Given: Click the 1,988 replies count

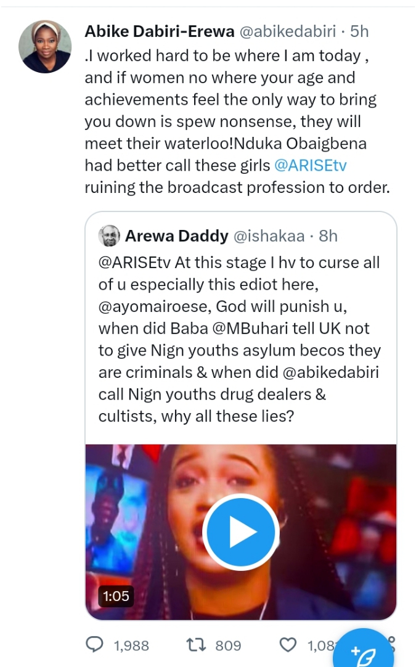Looking at the screenshot, I should point(131,645).
